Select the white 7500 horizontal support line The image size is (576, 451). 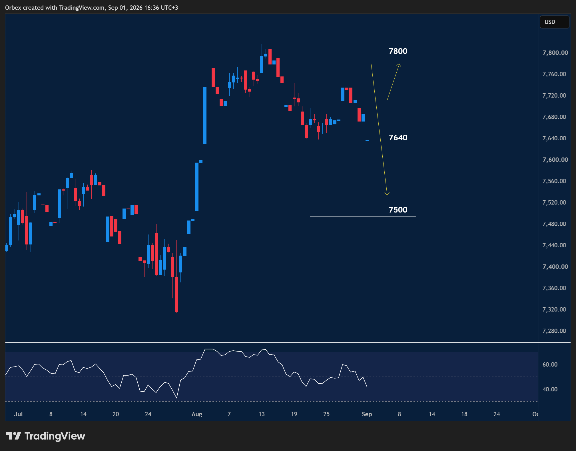point(363,217)
